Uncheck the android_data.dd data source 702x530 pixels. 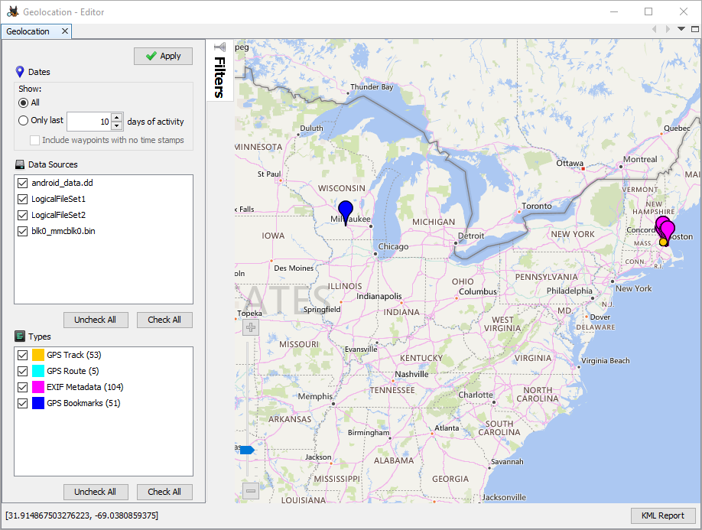(21, 183)
